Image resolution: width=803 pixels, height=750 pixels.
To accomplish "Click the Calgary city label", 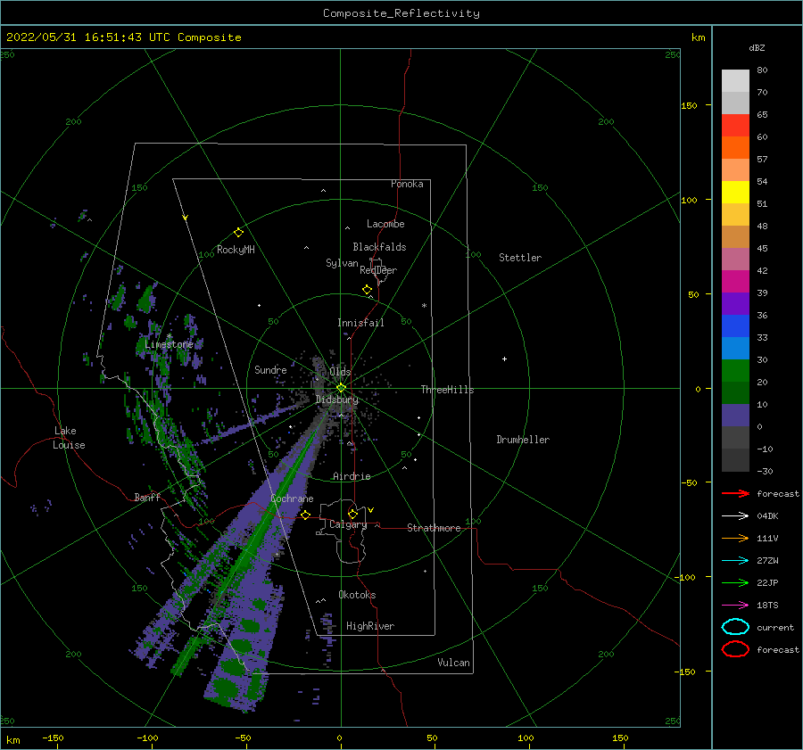I will tap(348, 524).
